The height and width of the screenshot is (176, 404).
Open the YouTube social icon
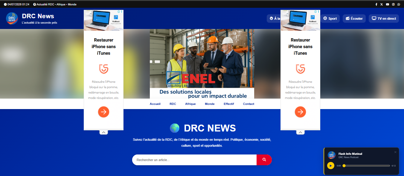pyautogui.click(x=388, y=4)
